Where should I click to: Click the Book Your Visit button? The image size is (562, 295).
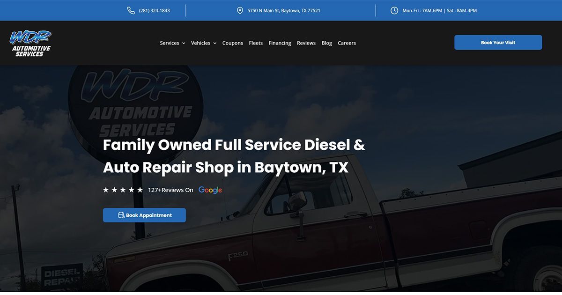pos(498,42)
